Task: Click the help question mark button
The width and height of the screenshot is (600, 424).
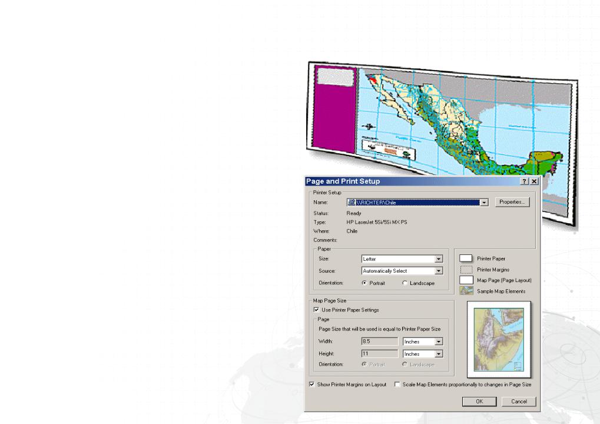Action: (525, 181)
